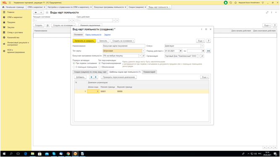Click the Длина кода cell with 5
The image size is (280, 157).
tap(93, 91)
